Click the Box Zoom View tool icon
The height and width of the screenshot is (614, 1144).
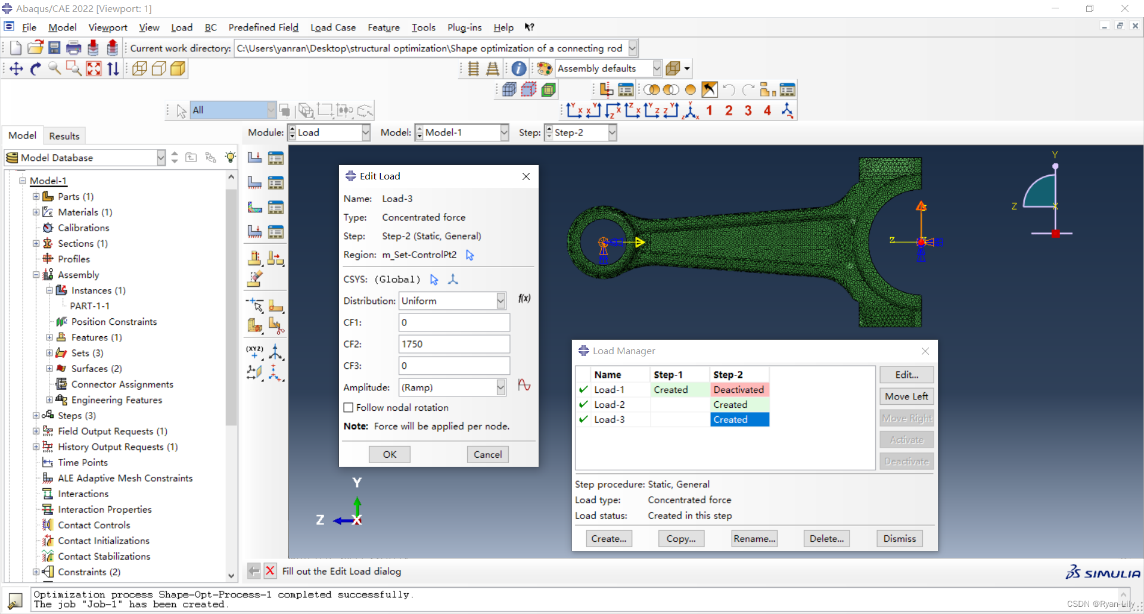(x=74, y=69)
